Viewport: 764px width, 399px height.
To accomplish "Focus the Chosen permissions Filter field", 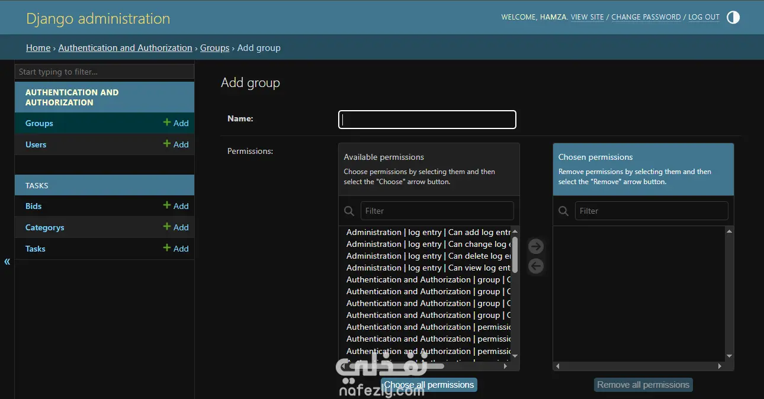I will (651, 211).
